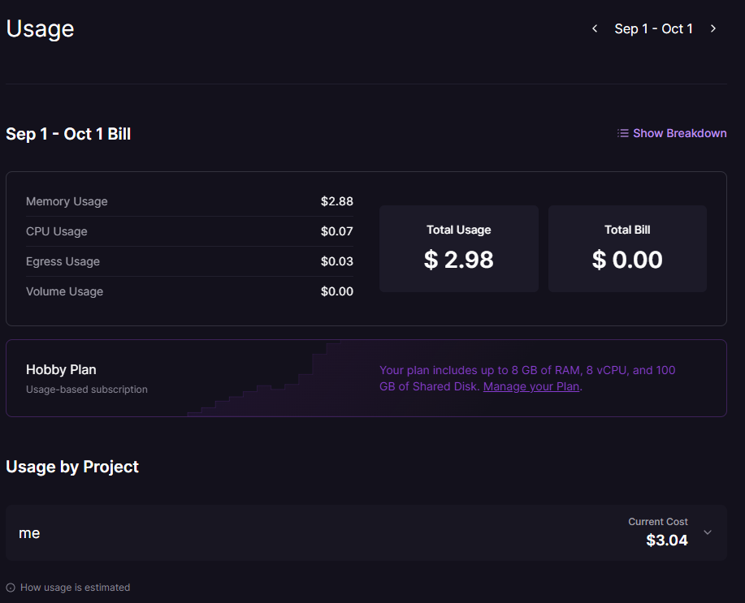The width and height of the screenshot is (745, 603).
Task: Click the CPU Usage row
Action: [189, 231]
